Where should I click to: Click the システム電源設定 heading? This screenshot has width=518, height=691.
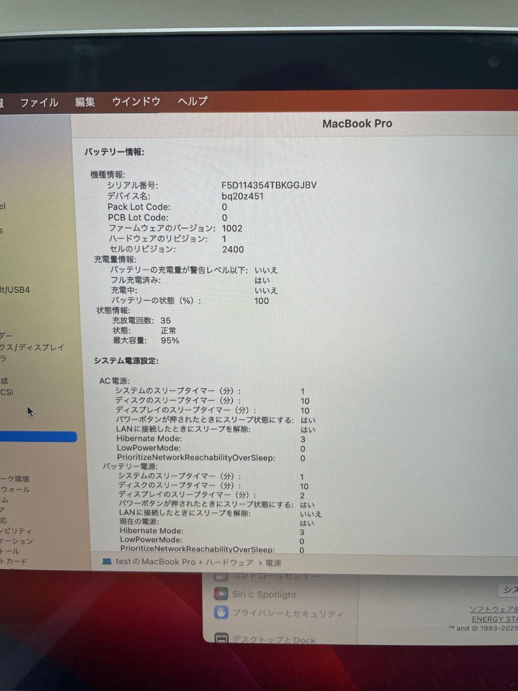126,361
